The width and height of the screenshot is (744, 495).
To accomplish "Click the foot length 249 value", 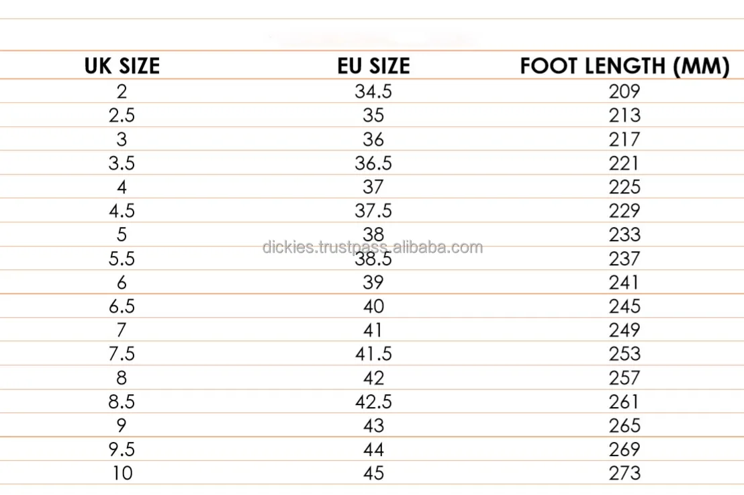I will click(624, 330).
